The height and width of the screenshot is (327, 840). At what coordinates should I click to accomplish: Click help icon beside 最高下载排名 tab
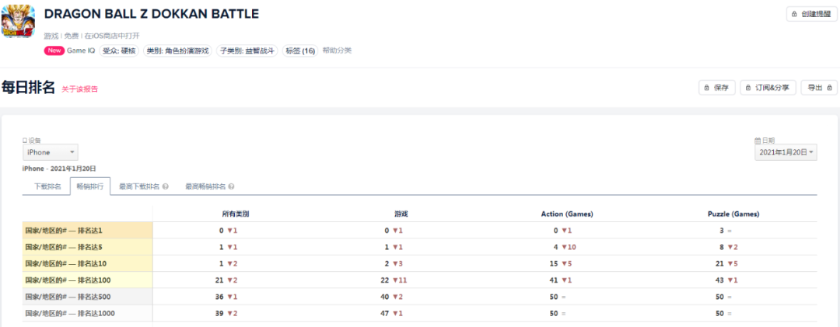(166, 186)
